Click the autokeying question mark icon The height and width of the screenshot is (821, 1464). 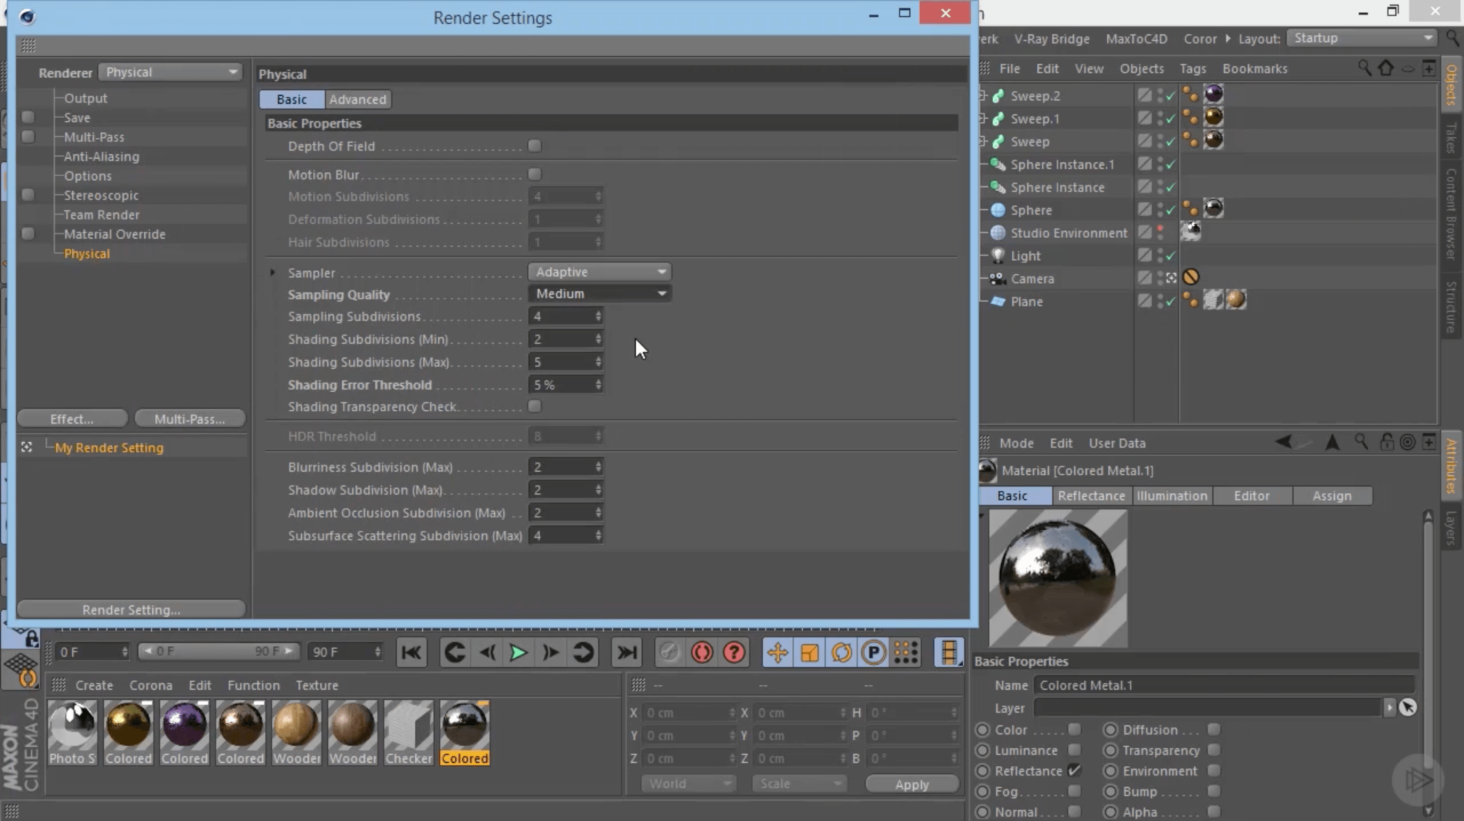pos(734,652)
